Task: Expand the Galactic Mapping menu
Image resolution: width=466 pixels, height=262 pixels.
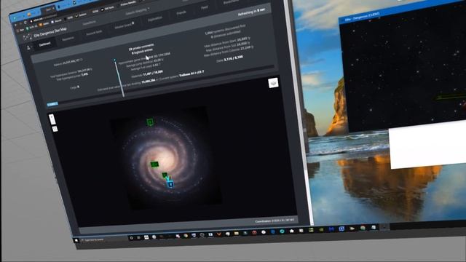Action: (137, 12)
